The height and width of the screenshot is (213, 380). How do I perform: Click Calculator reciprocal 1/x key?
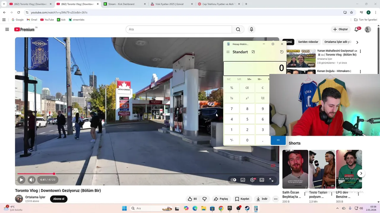(x=232, y=98)
